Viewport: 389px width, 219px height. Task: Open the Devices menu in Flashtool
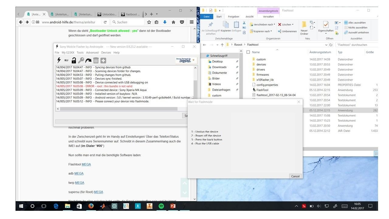pos(106,53)
